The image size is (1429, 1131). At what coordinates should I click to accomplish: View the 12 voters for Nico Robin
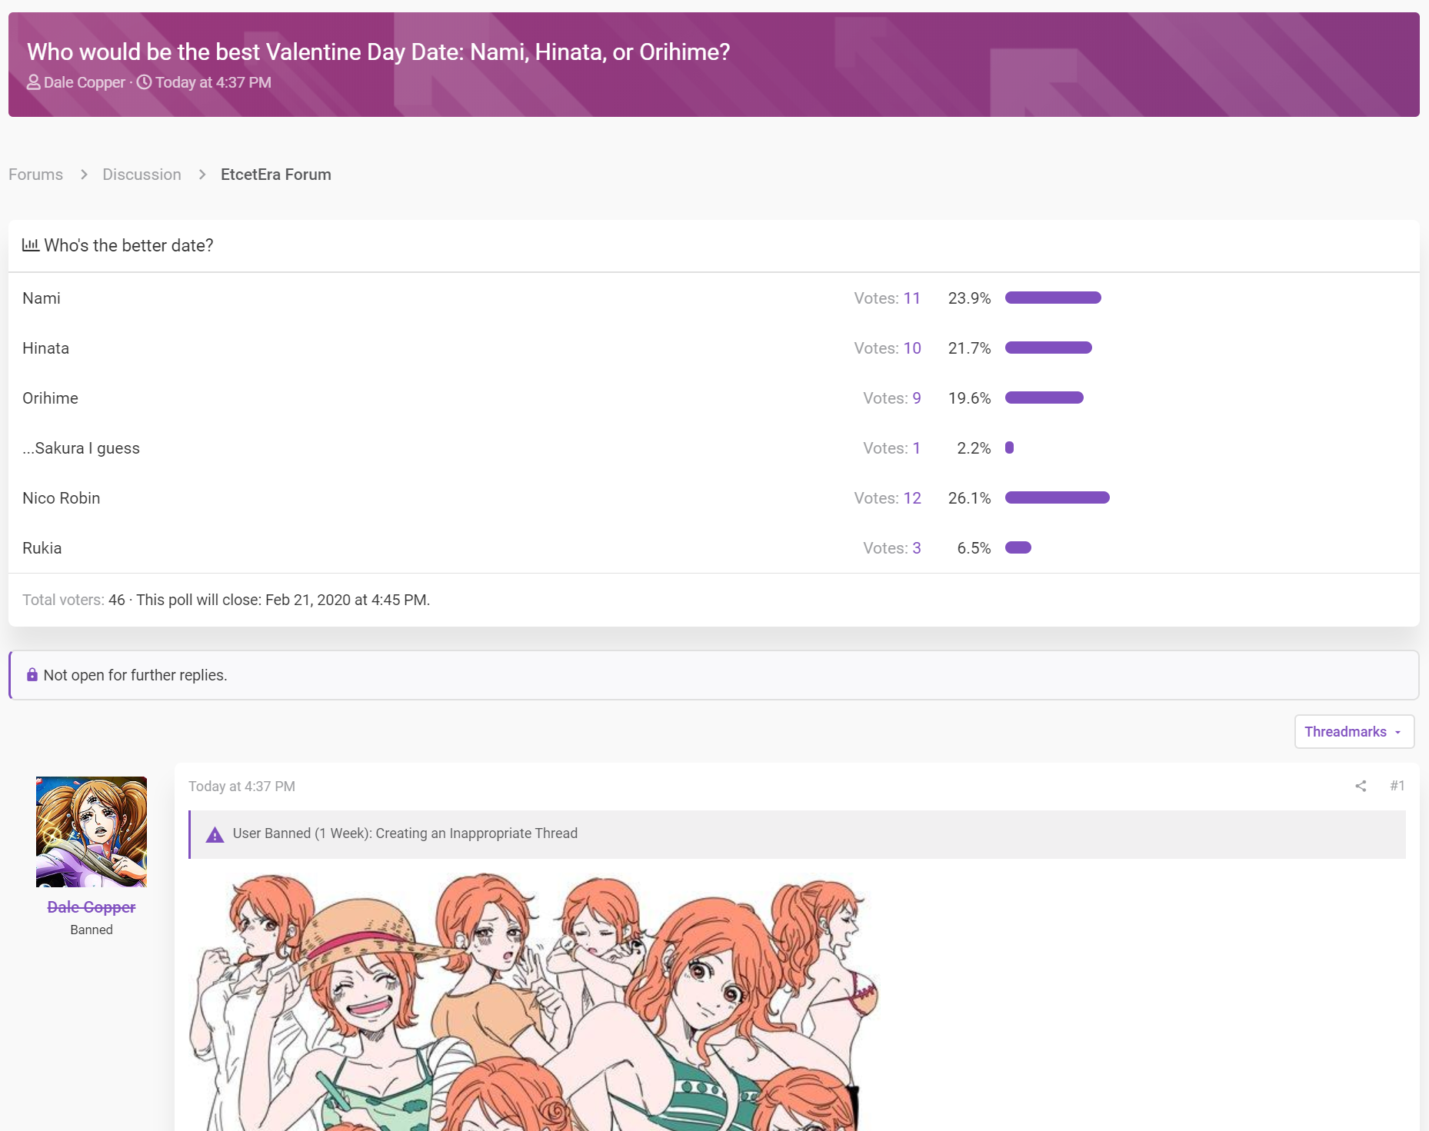tap(912, 498)
